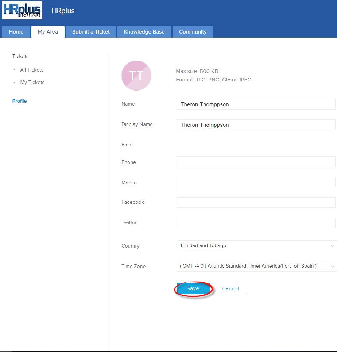Save the profile changes
The image size is (337, 352).
(193, 288)
